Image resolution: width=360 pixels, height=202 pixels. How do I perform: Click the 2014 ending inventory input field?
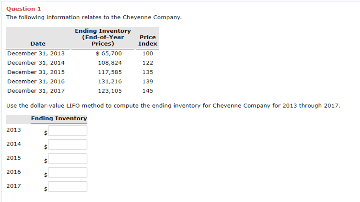[67, 144]
